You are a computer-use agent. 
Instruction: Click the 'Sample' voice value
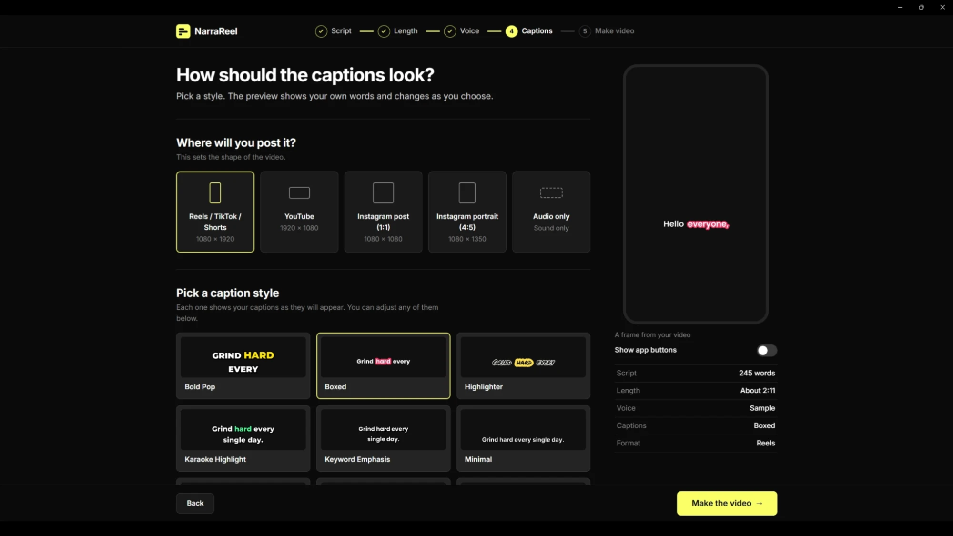pos(762,408)
